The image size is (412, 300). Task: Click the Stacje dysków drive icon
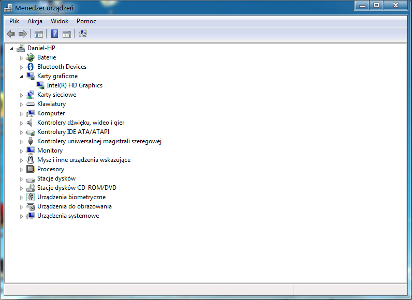[31, 180]
